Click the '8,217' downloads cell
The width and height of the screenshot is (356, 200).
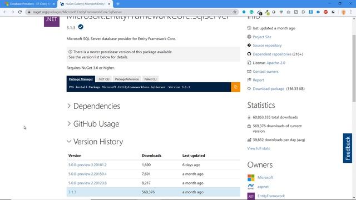pos(146,183)
